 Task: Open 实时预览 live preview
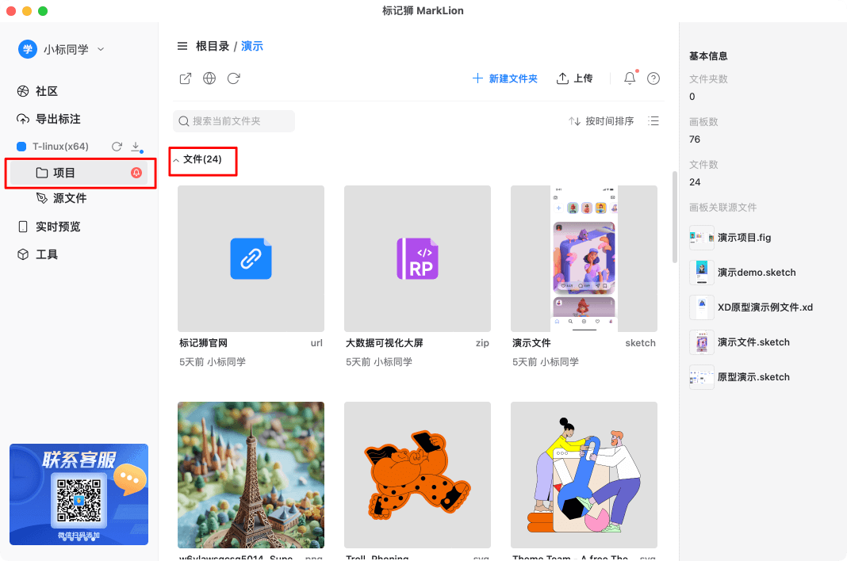coord(52,226)
